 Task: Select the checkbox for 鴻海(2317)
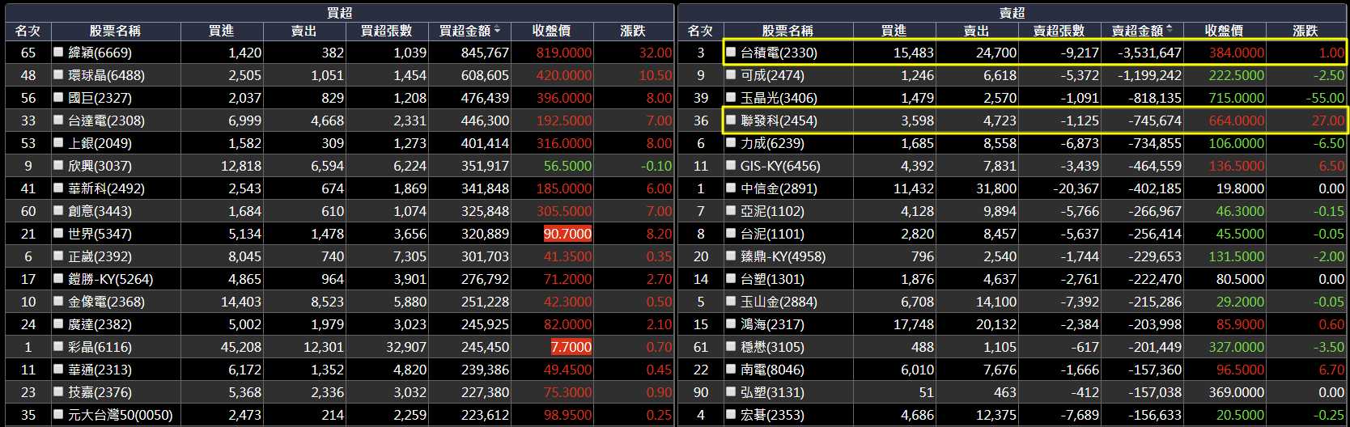coord(731,323)
